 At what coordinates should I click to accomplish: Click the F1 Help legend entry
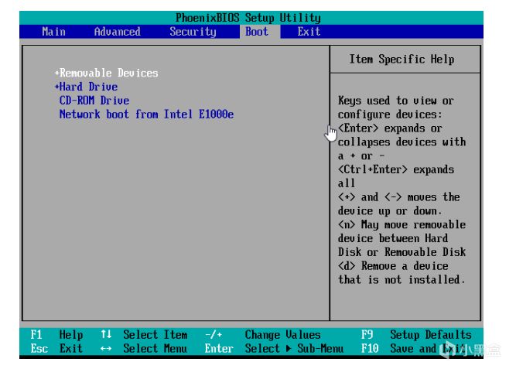[56, 335]
